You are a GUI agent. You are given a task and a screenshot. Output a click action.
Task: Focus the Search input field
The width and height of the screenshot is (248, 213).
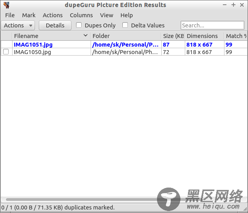point(212,25)
